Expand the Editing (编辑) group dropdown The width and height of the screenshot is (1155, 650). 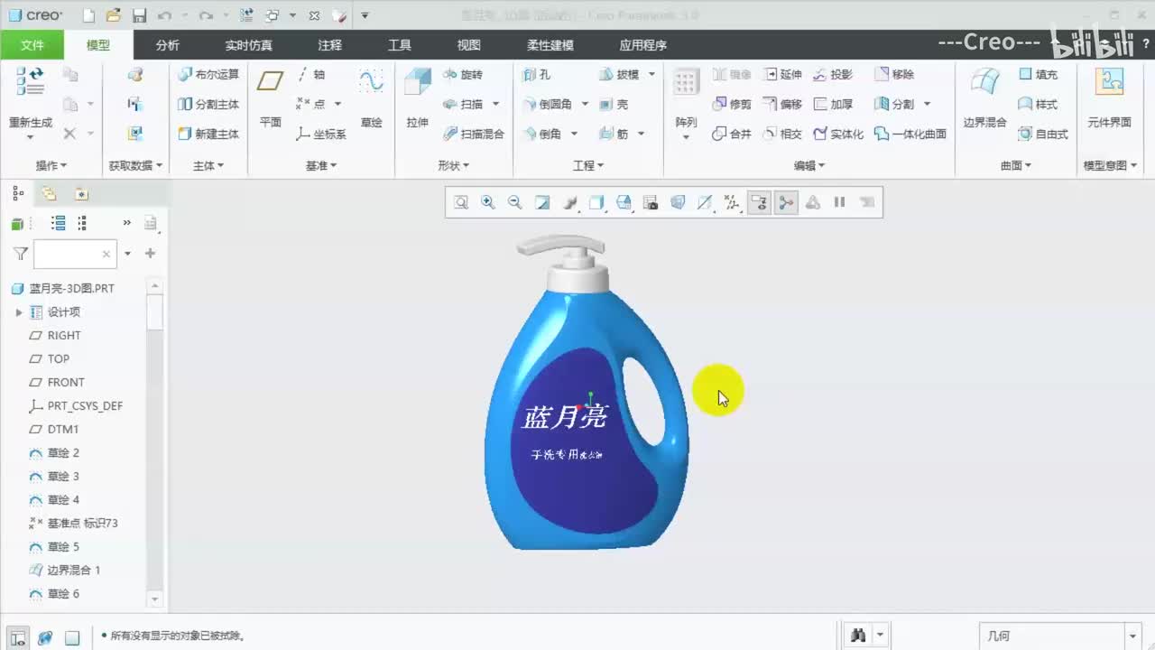coord(809,165)
